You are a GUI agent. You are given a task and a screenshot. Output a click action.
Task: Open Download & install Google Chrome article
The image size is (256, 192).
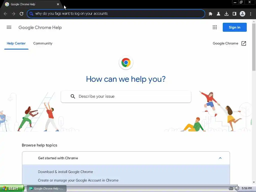(x=65, y=172)
